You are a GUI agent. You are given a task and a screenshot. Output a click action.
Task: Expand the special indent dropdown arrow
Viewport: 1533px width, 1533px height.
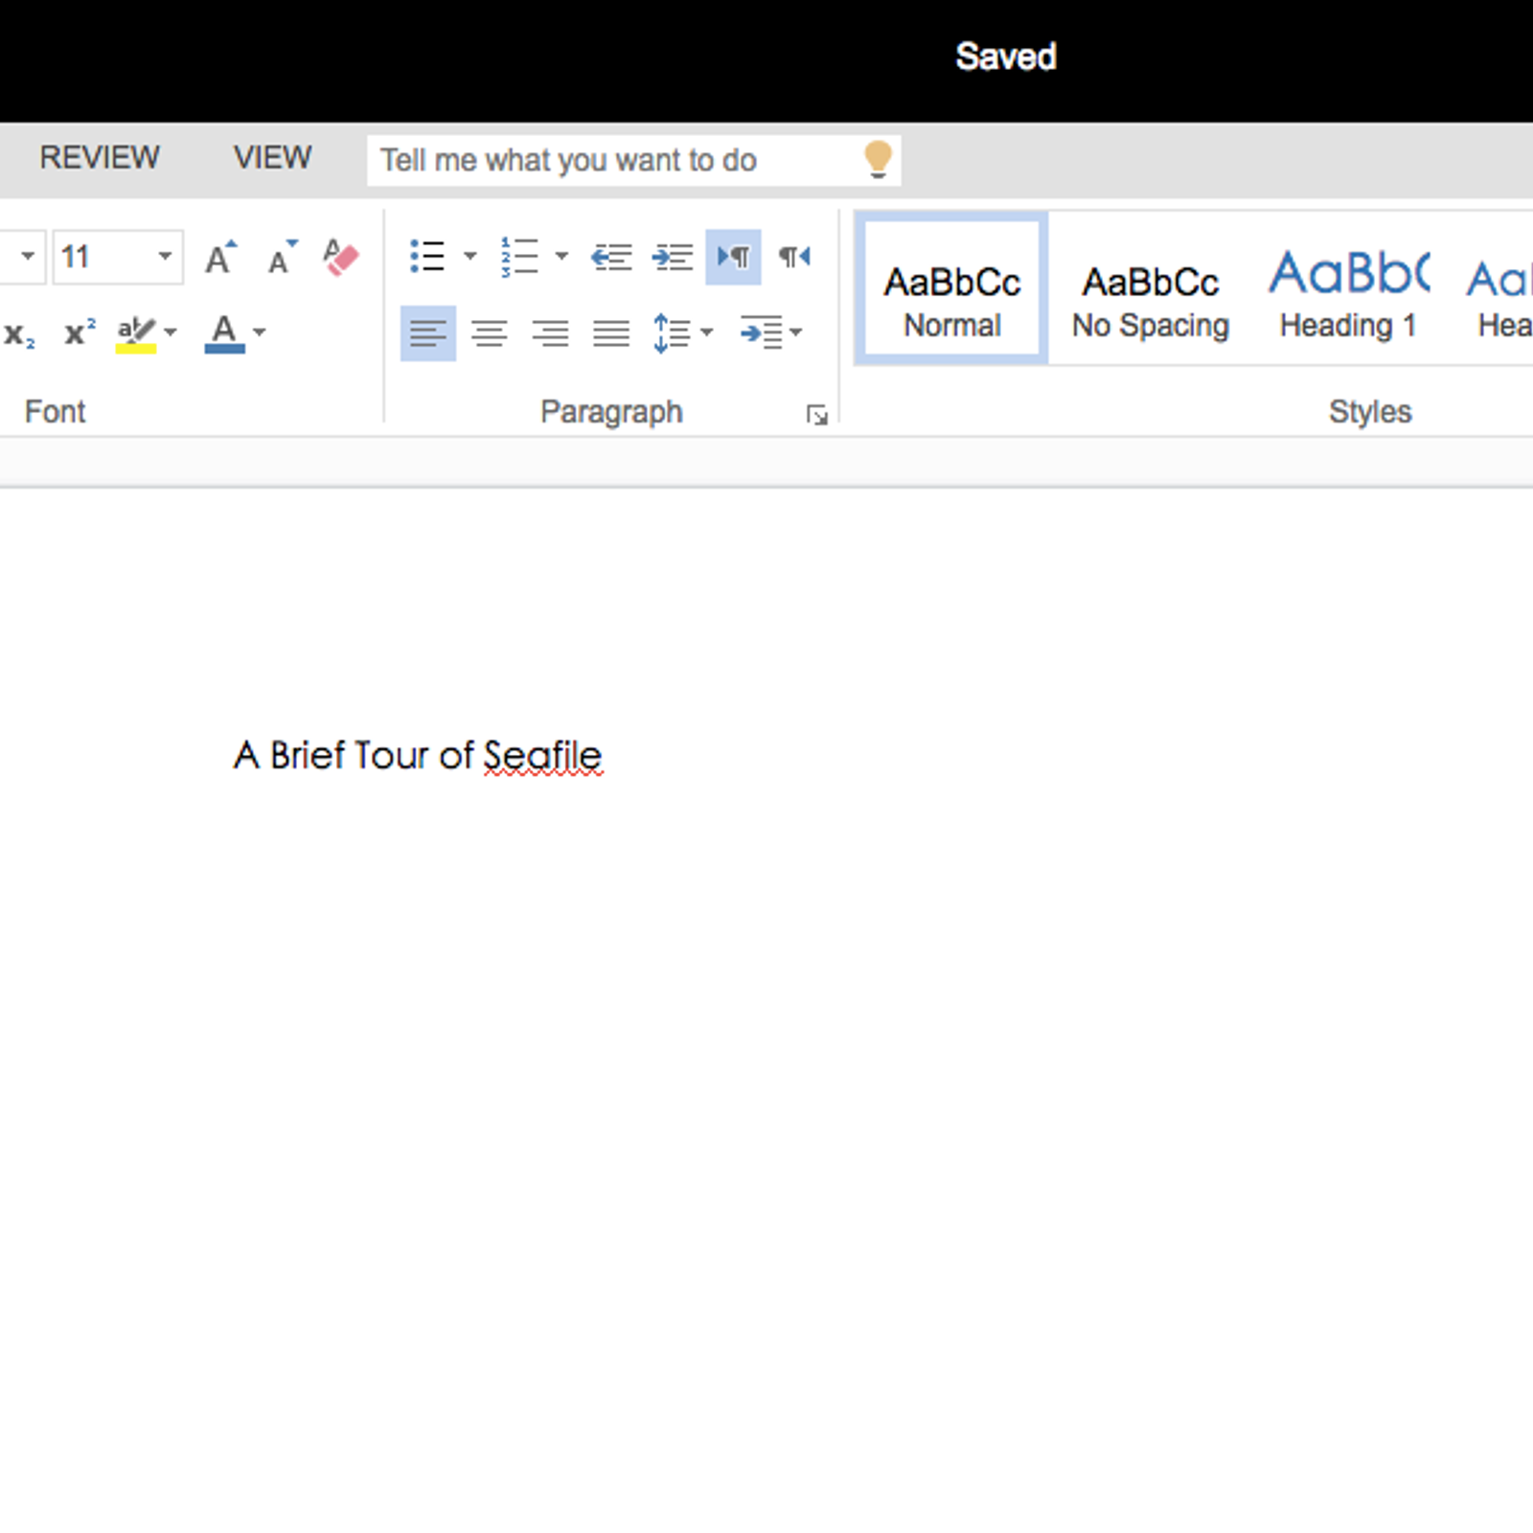pos(796,332)
